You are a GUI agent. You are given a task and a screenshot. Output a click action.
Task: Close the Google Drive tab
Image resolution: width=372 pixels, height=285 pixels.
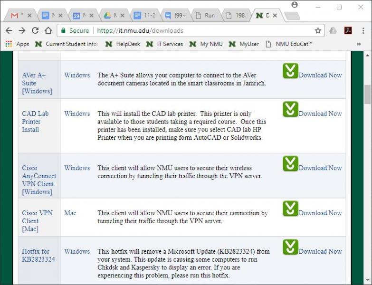point(123,15)
